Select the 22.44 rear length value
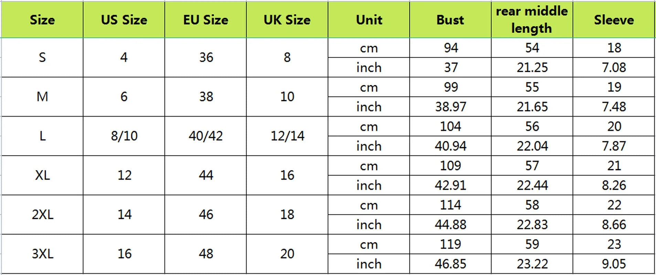The image size is (656, 275). [532, 185]
